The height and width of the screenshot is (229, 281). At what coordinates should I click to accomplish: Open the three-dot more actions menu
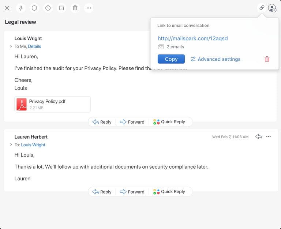coord(89,8)
